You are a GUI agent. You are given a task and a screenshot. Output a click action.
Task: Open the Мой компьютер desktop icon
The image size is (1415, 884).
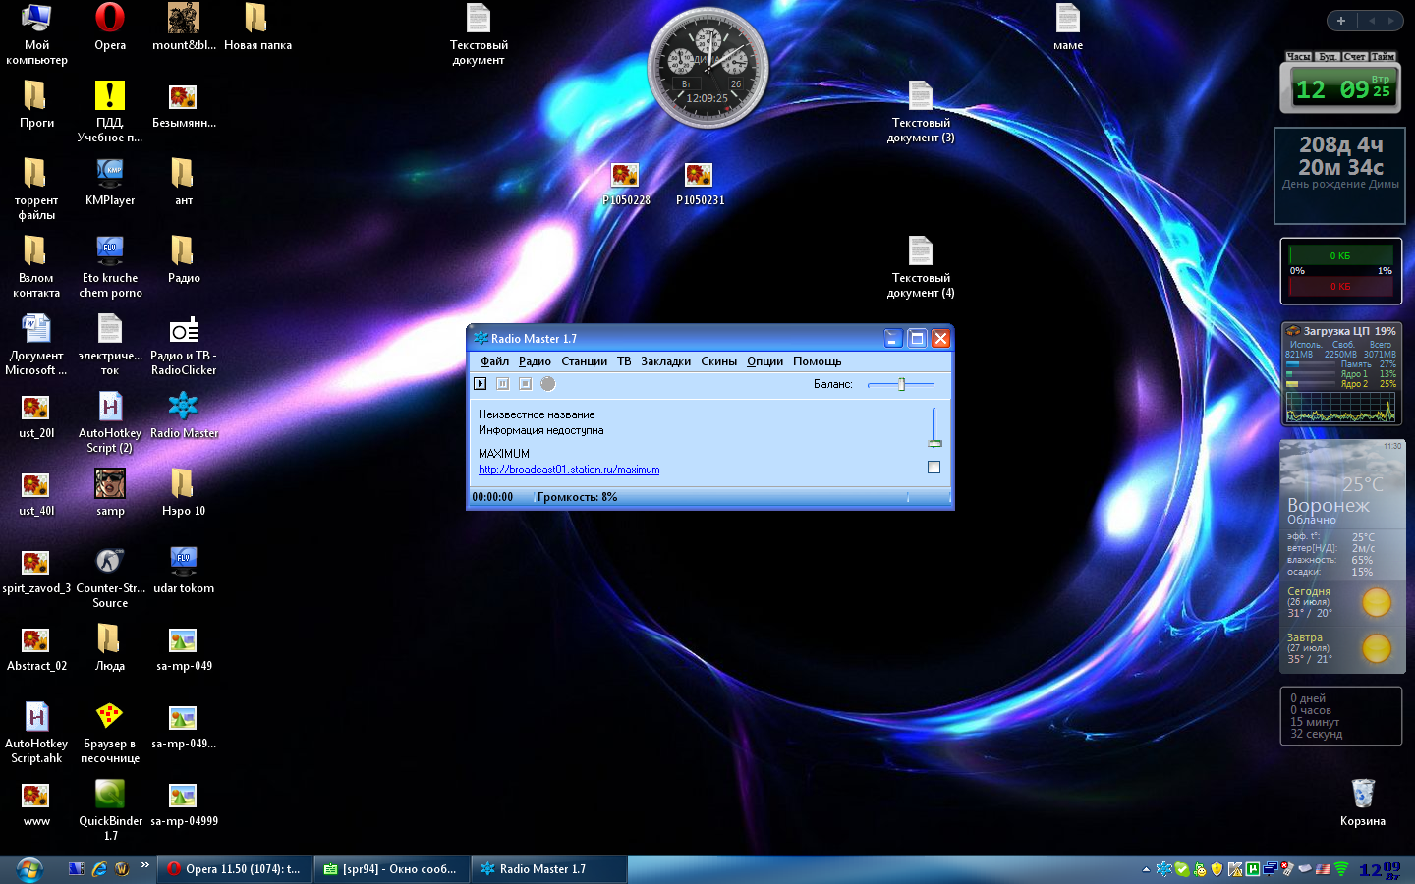(36, 34)
